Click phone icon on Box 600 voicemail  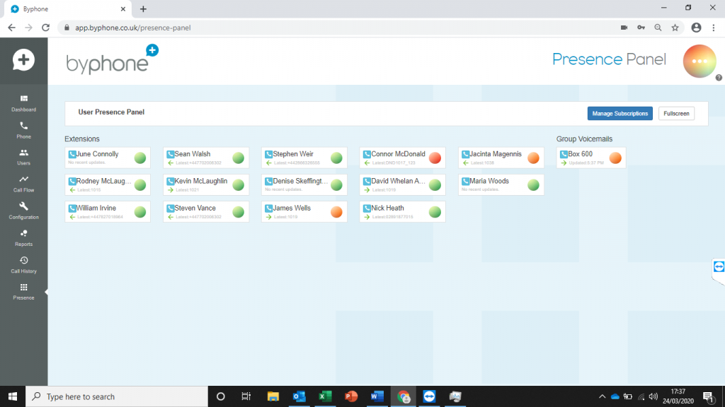click(564, 154)
